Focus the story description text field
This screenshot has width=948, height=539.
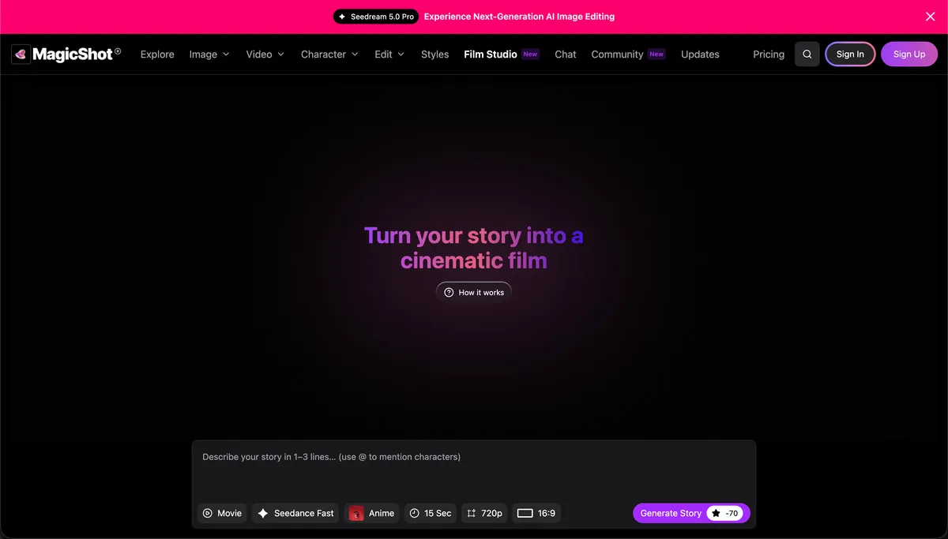coord(474,470)
